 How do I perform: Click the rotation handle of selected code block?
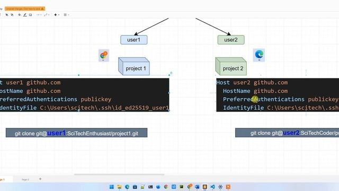click(171, 73)
